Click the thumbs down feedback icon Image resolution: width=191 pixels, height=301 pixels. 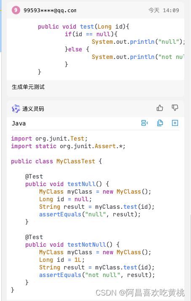coord(175,108)
